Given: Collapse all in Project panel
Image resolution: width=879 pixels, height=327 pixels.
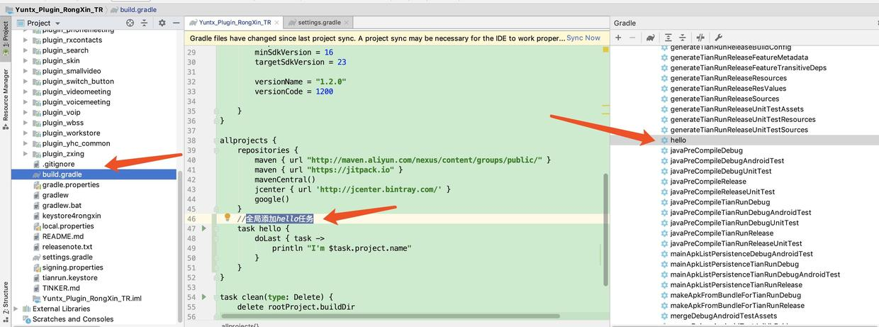Looking at the screenshot, I should click(x=144, y=23).
